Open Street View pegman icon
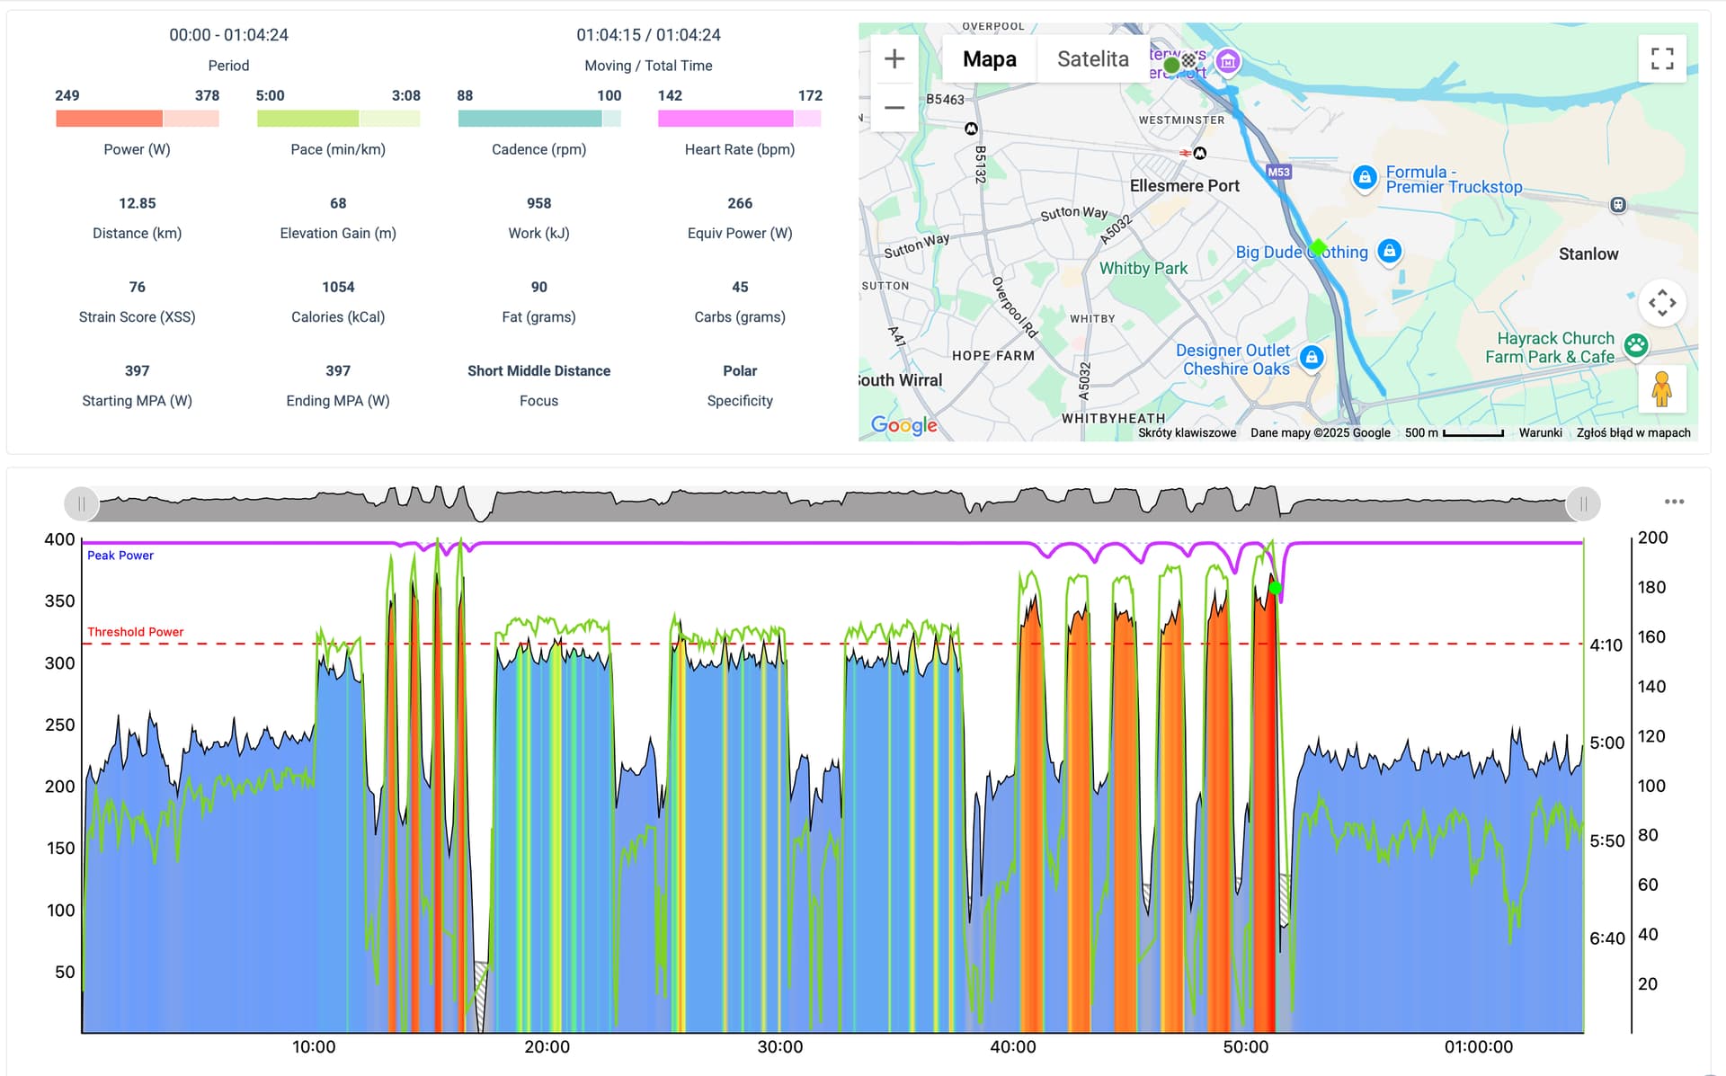Viewport: 1726px width, 1076px height. click(x=1662, y=389)
